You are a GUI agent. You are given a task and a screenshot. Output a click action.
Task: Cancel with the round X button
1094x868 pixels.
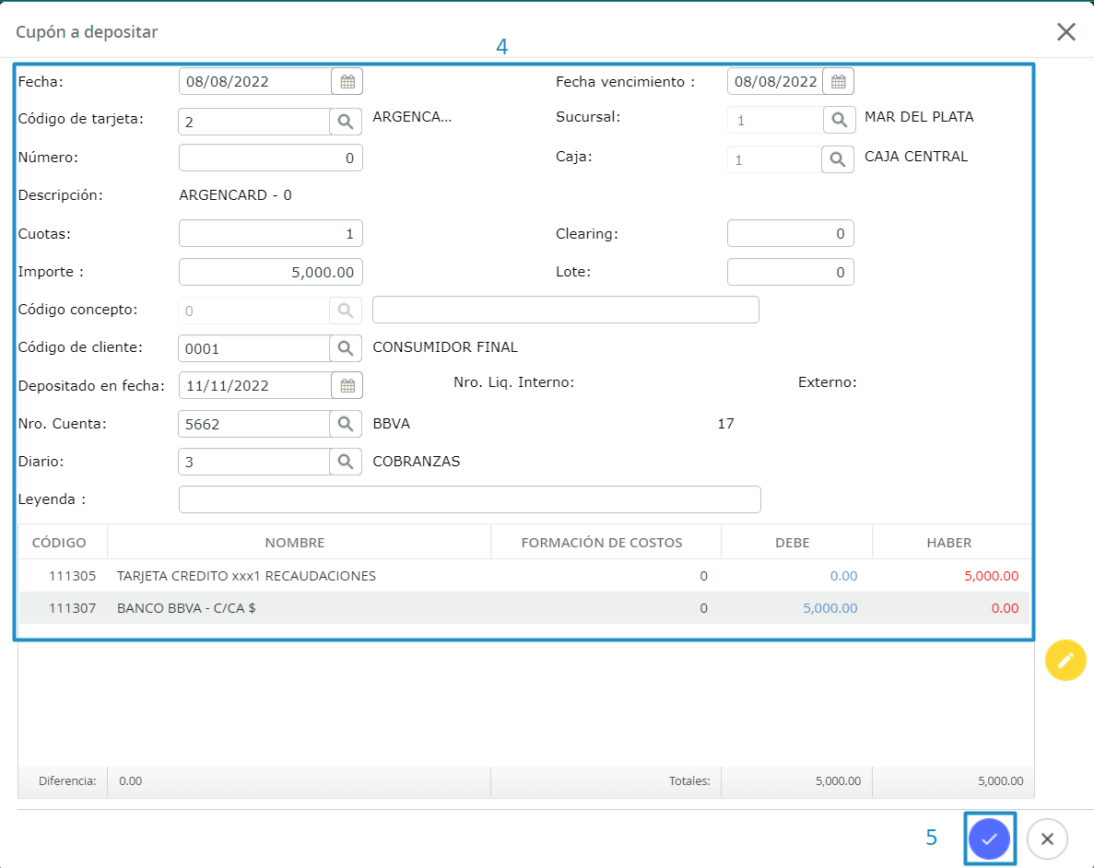[1047, 839]
